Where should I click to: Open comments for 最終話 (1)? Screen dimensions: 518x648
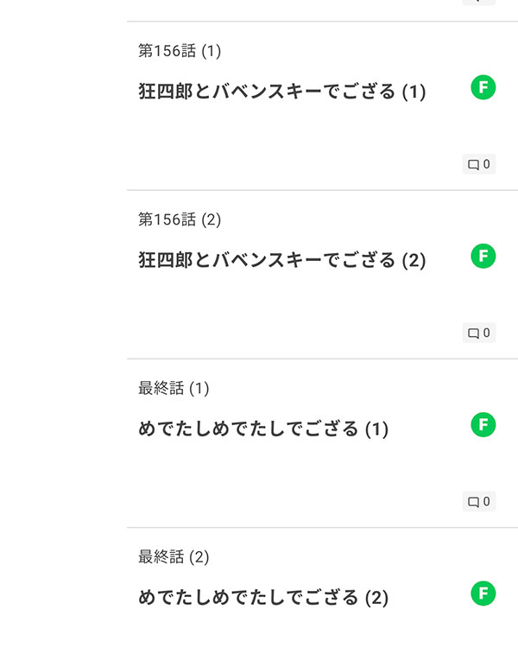[x=479, y=501]
